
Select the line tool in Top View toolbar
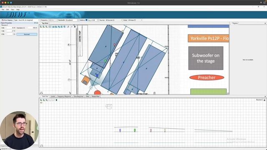tap(71, 27)
